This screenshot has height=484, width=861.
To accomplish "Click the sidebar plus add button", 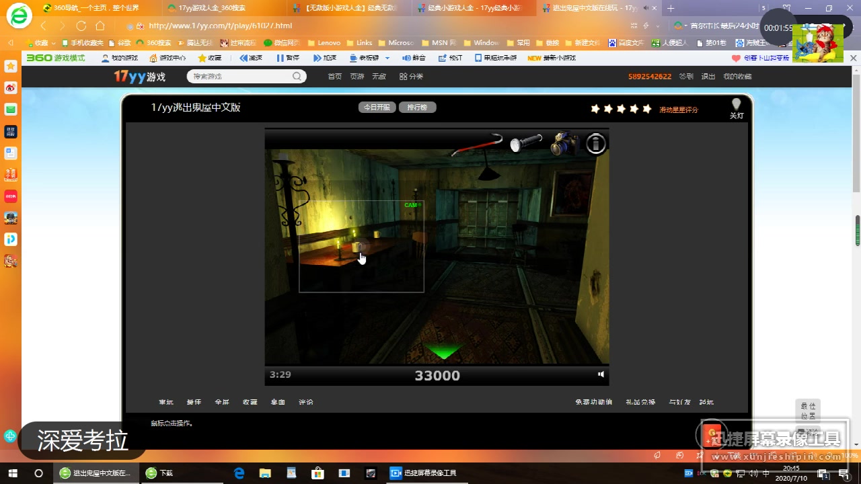I will [10, 436].
